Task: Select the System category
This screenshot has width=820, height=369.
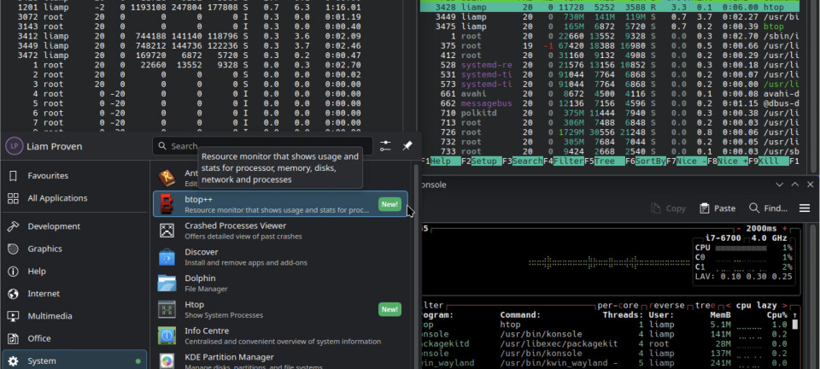Action: point(74,361)
